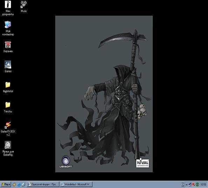Launch Internet Explorer from quick launch

(19, 184)
